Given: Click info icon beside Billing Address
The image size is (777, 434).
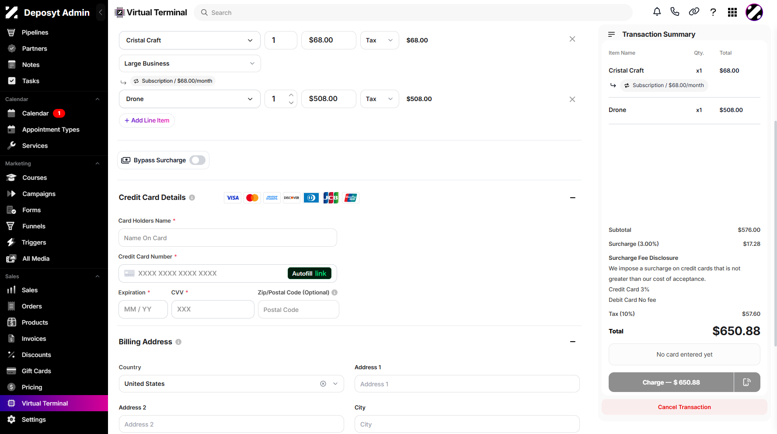Looking at the screenshot, I should 178,342.
